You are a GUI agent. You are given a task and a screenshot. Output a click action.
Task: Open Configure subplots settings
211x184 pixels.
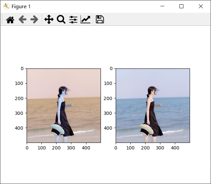tap(73, 19)
